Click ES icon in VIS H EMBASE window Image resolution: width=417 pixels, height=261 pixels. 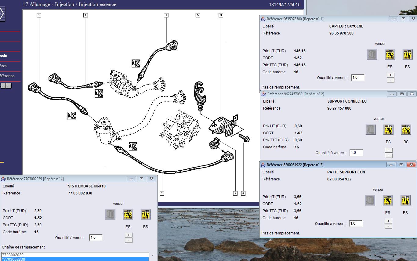[128, 215]
